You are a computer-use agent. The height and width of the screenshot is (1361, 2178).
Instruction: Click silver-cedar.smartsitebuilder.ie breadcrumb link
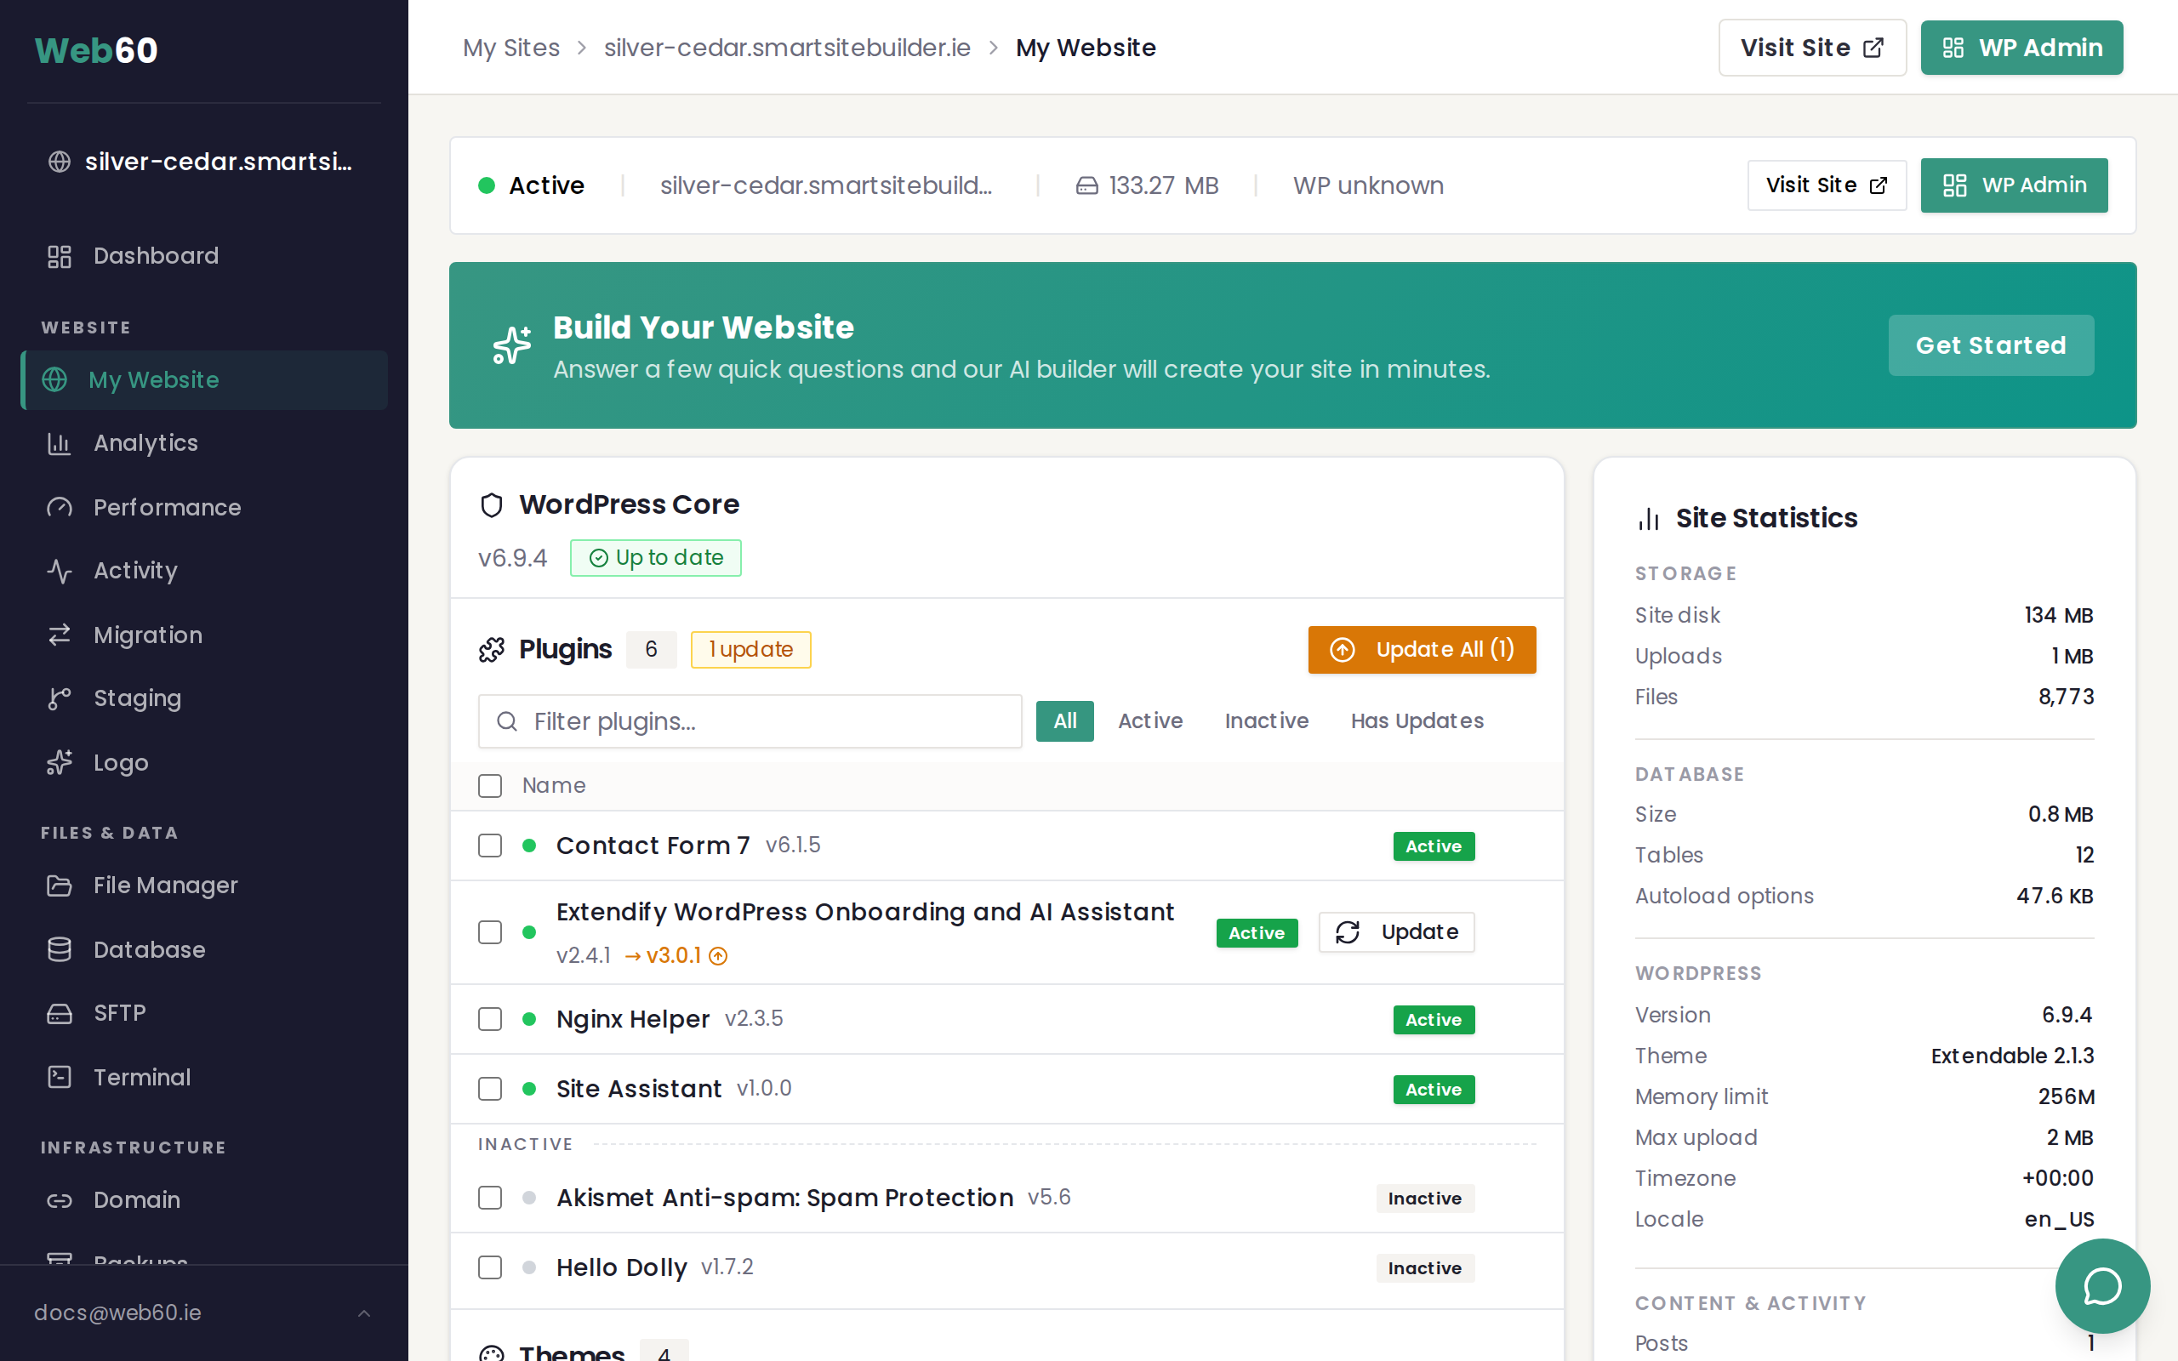click(x=787, y=48)
